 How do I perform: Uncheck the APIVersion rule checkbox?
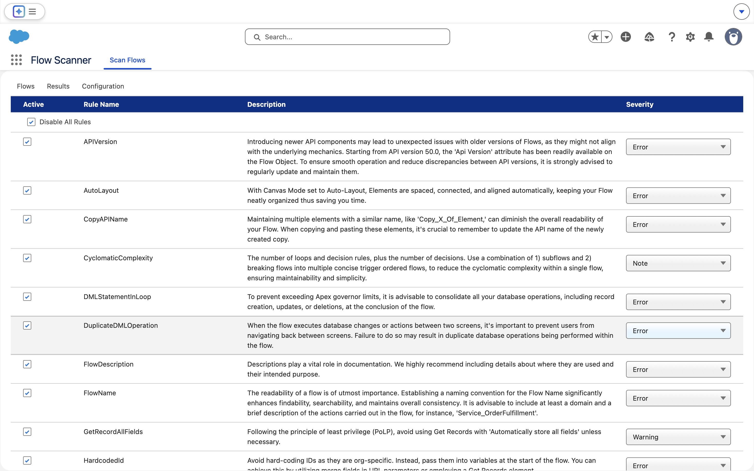click(x=27, y=142)
